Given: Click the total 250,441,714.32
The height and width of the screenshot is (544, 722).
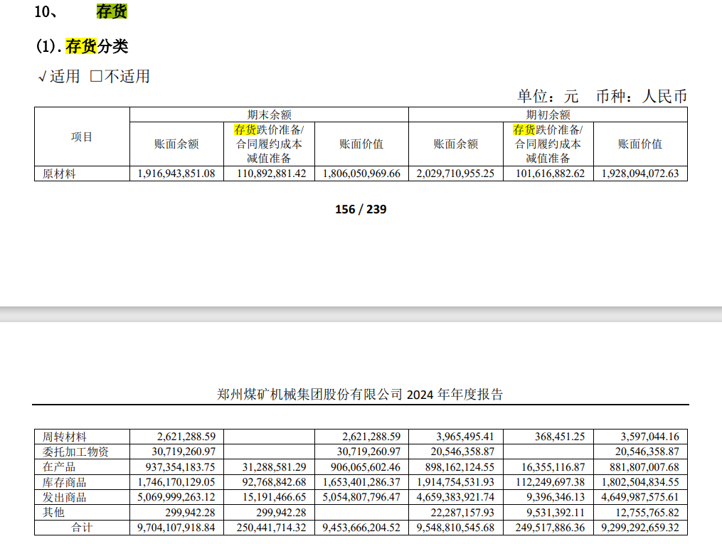Looking at the screenshot, I should point(271,528).
